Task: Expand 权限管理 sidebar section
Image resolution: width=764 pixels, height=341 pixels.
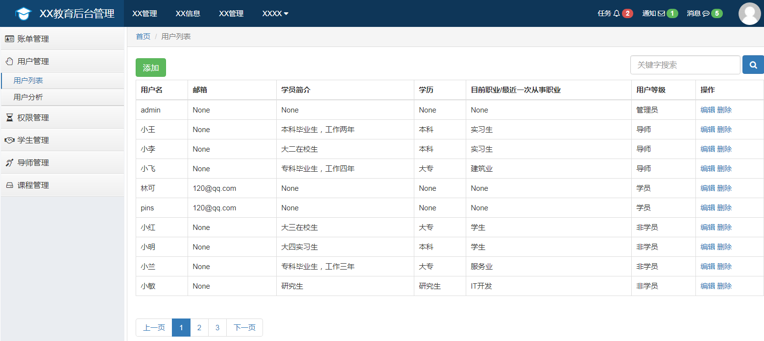Action: 62,117
